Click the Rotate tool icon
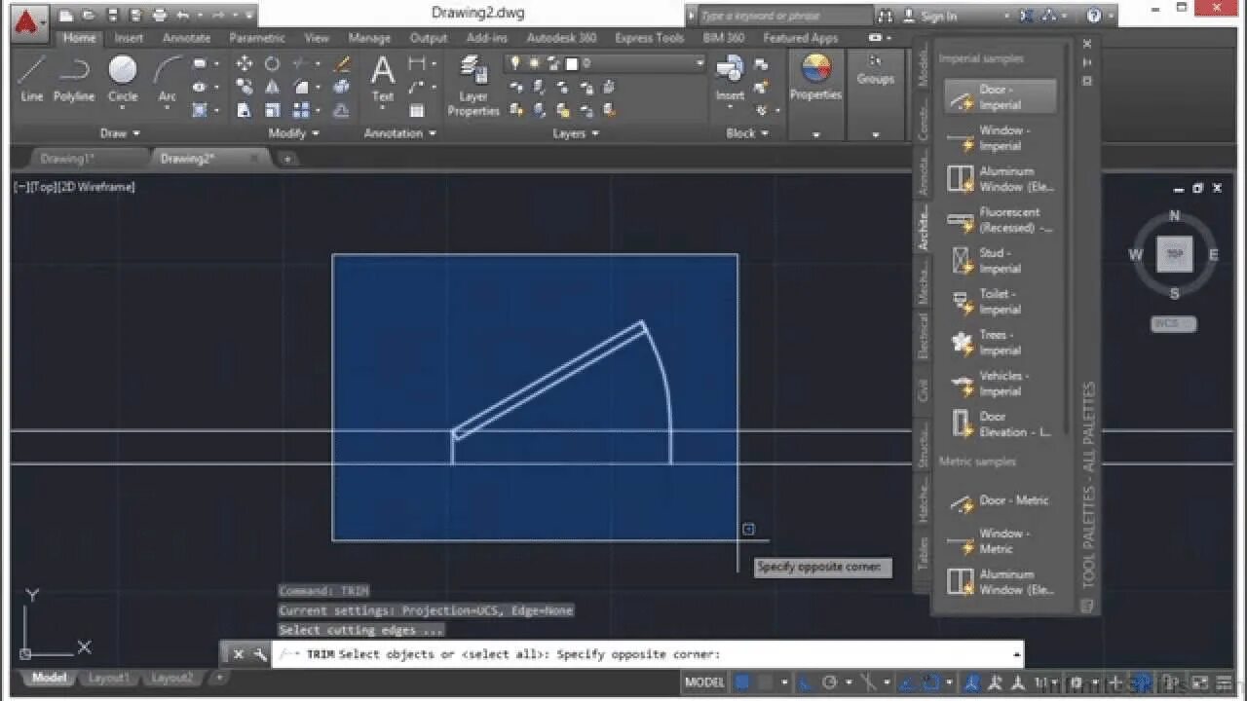Image resolution: width=1247 pixels, height=701 pixels. pyautogui.click(x=273, y=64)
